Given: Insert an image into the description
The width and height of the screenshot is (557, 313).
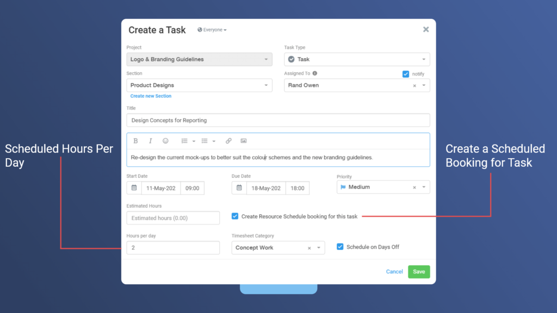Looking at the screenshot, I should 243,141.
